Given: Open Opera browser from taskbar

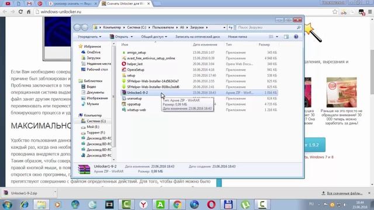Looking at the screenshot, I should pos(211,205).
